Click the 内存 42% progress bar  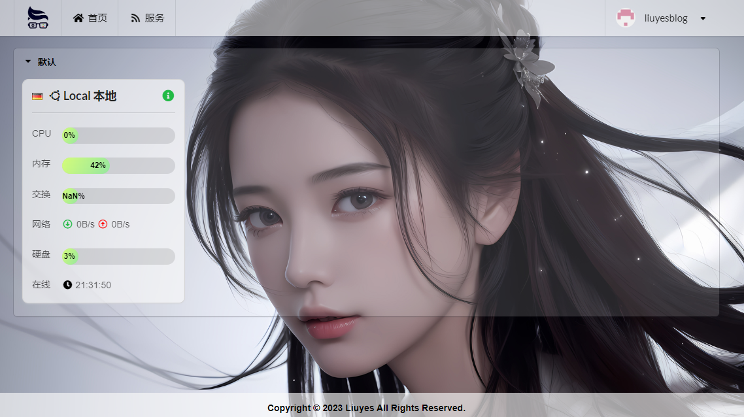(x=118, y=165)
